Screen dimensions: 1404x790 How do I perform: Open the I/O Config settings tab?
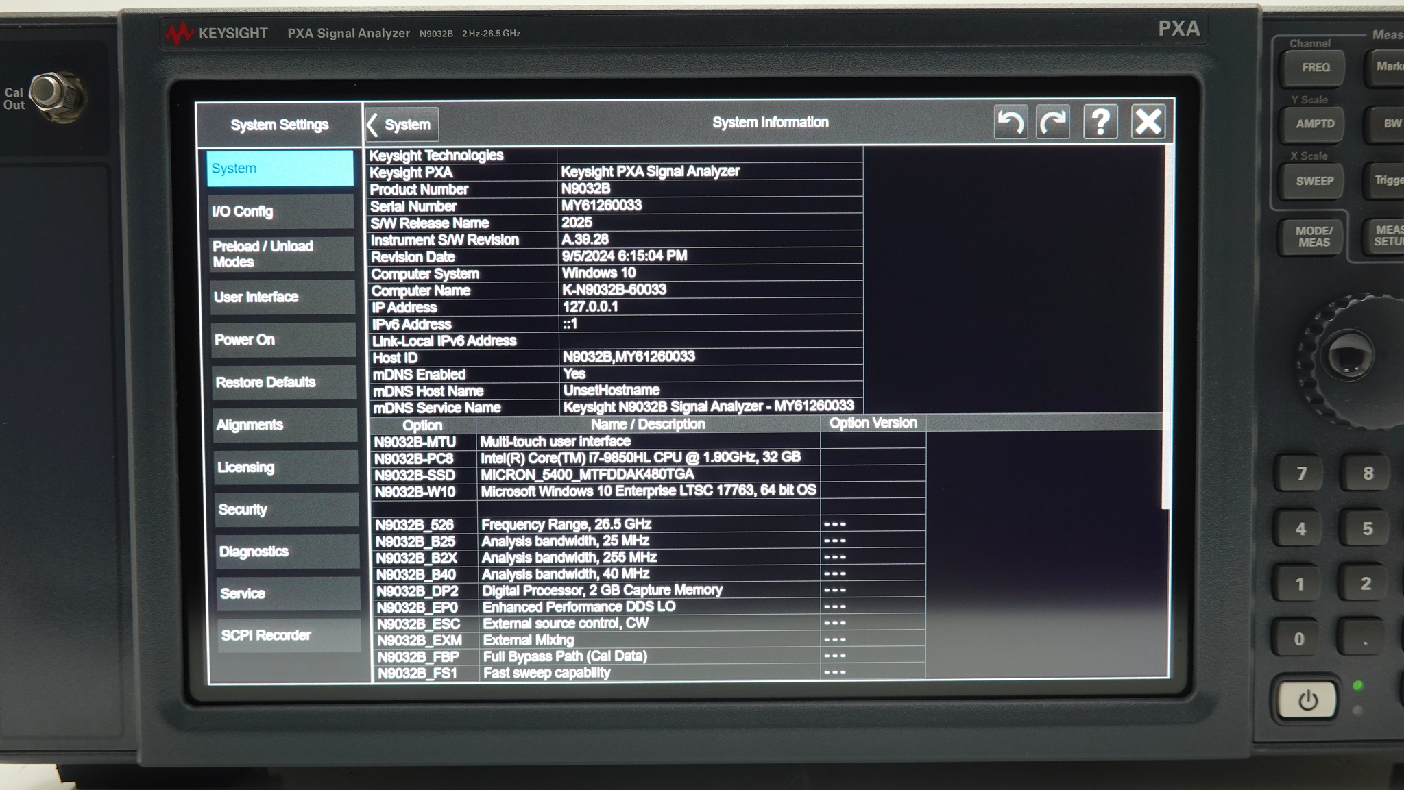click(281, 211)
